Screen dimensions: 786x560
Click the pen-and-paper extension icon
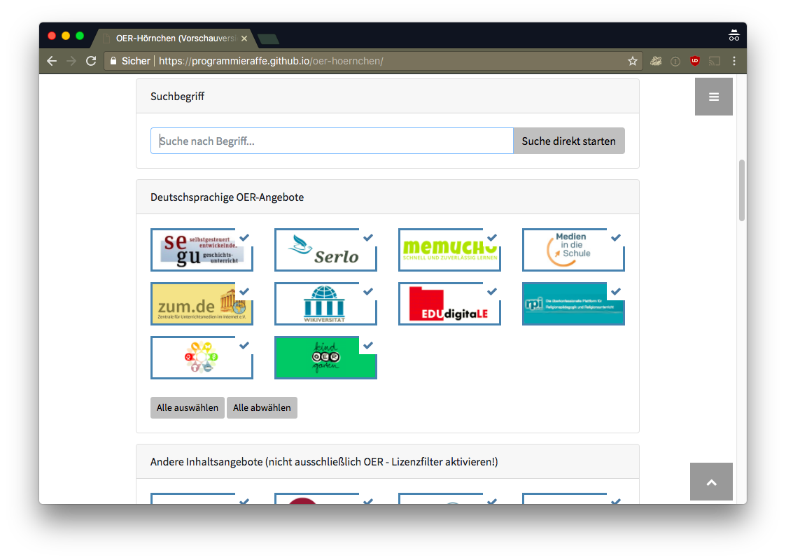point(656,61)
